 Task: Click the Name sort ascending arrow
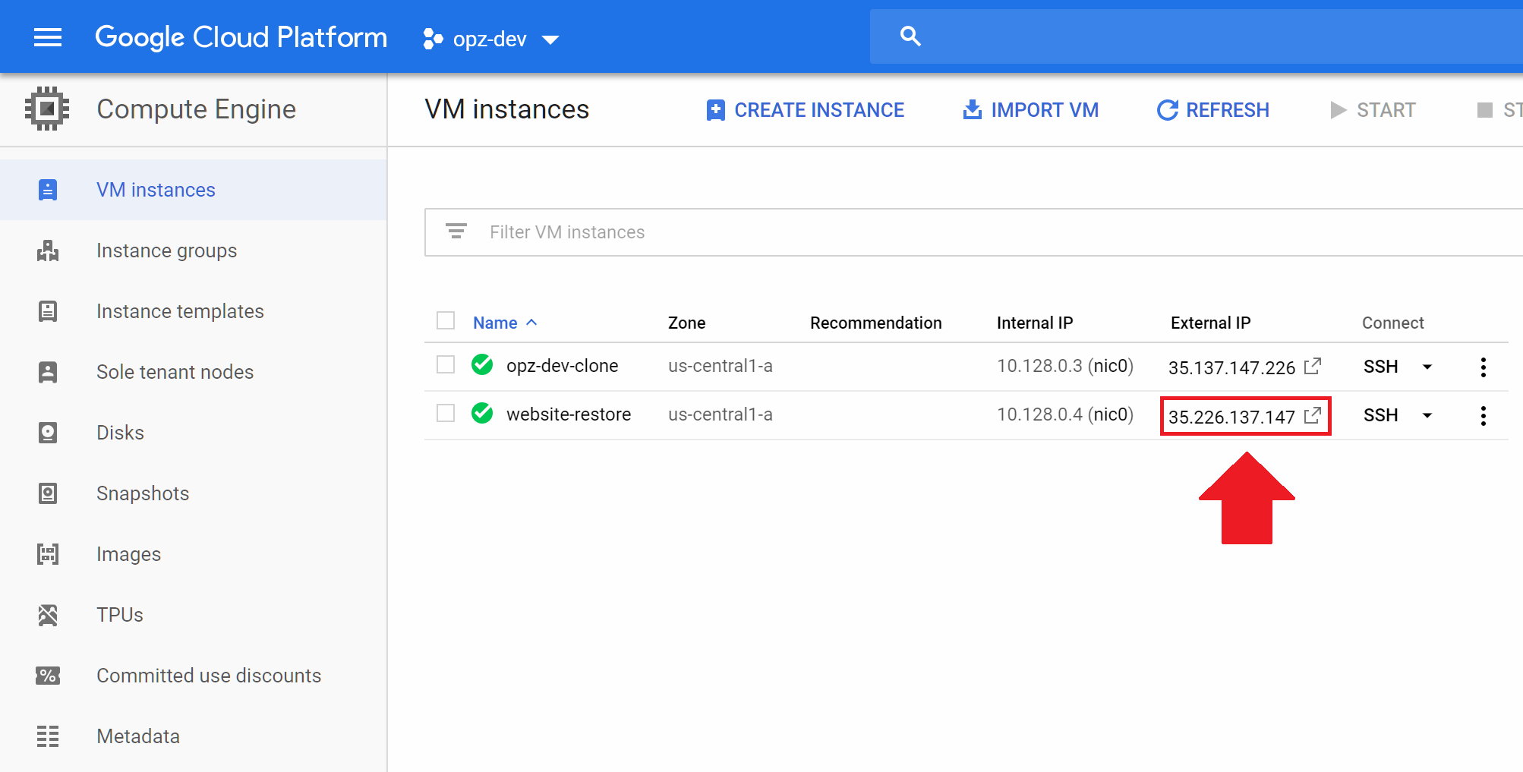531,323
